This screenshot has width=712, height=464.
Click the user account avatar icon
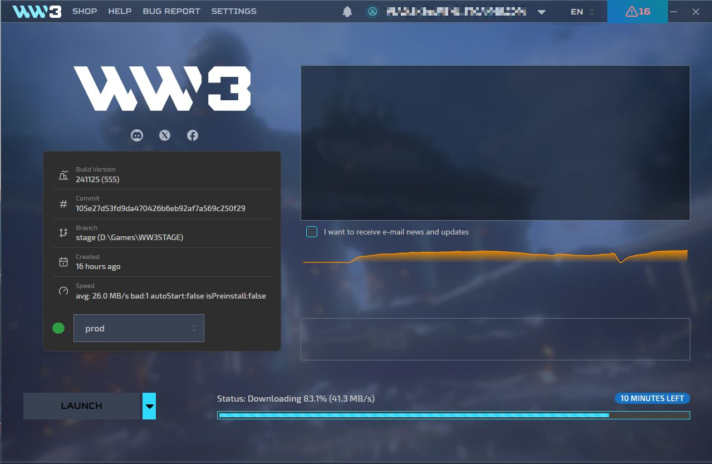pyautogui.click(x=372, y=11)
